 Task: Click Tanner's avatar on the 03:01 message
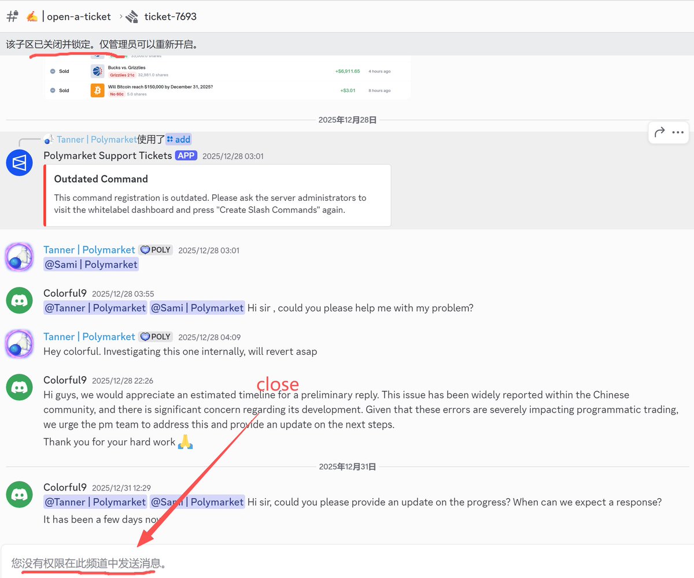coord(19,257)
